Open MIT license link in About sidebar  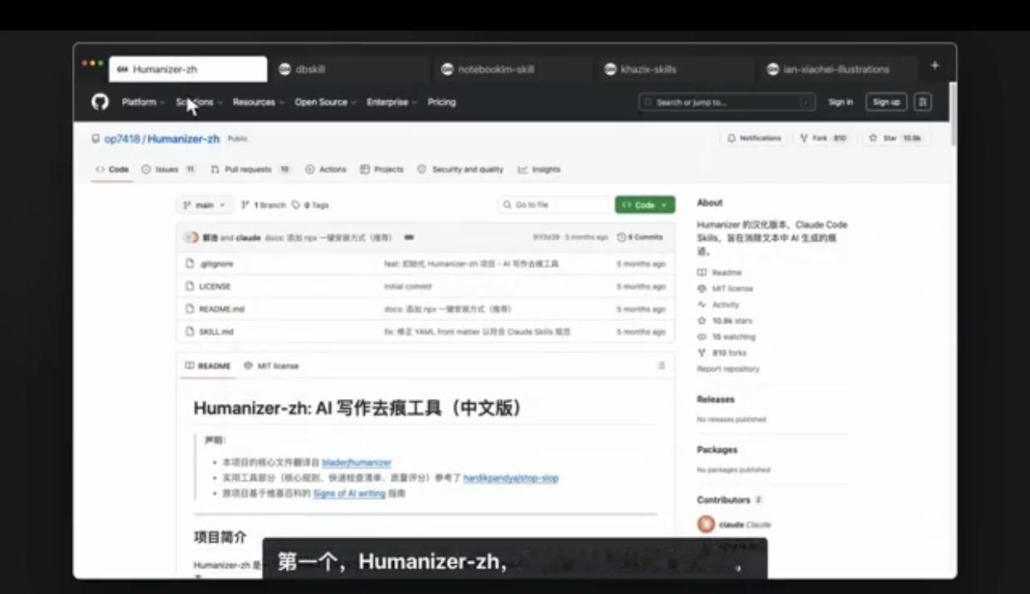[726, 289]
